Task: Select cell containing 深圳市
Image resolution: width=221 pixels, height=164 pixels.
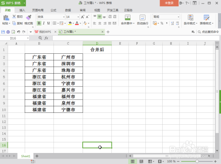Action: point(68,63)
